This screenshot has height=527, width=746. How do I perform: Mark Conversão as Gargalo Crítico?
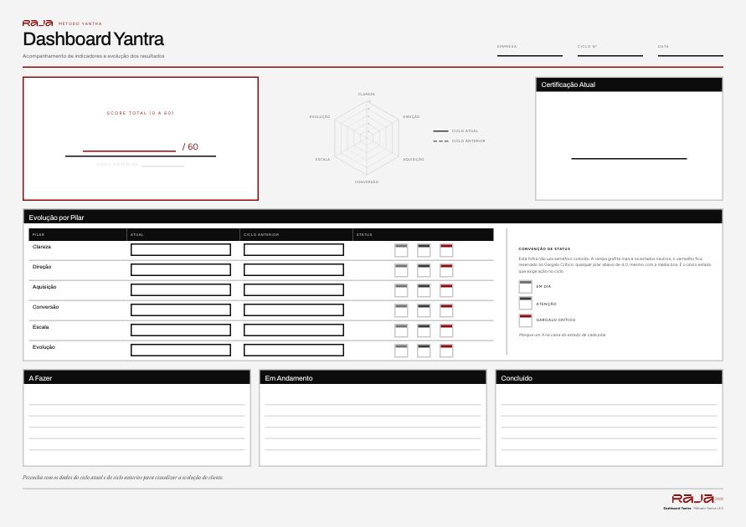coord(446,310)
